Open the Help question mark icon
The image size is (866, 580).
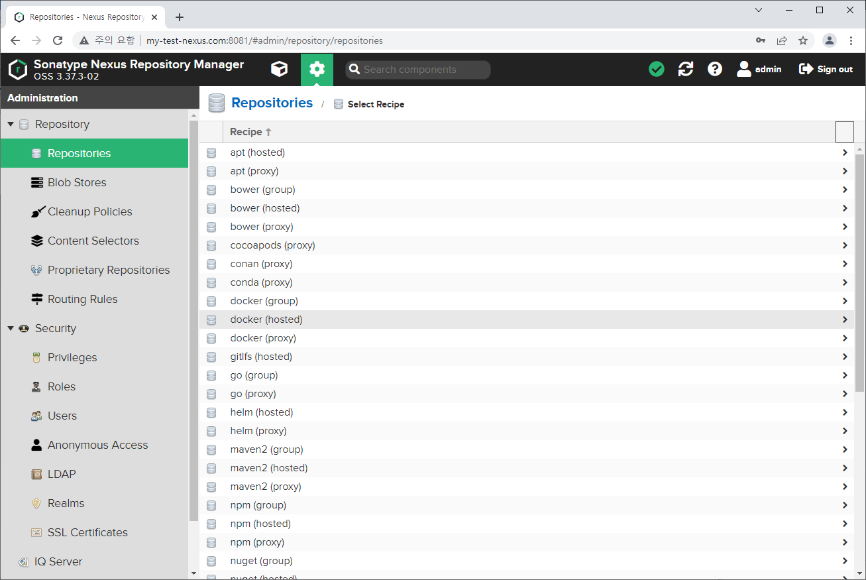pyautogui.click(x=715, y=69)
